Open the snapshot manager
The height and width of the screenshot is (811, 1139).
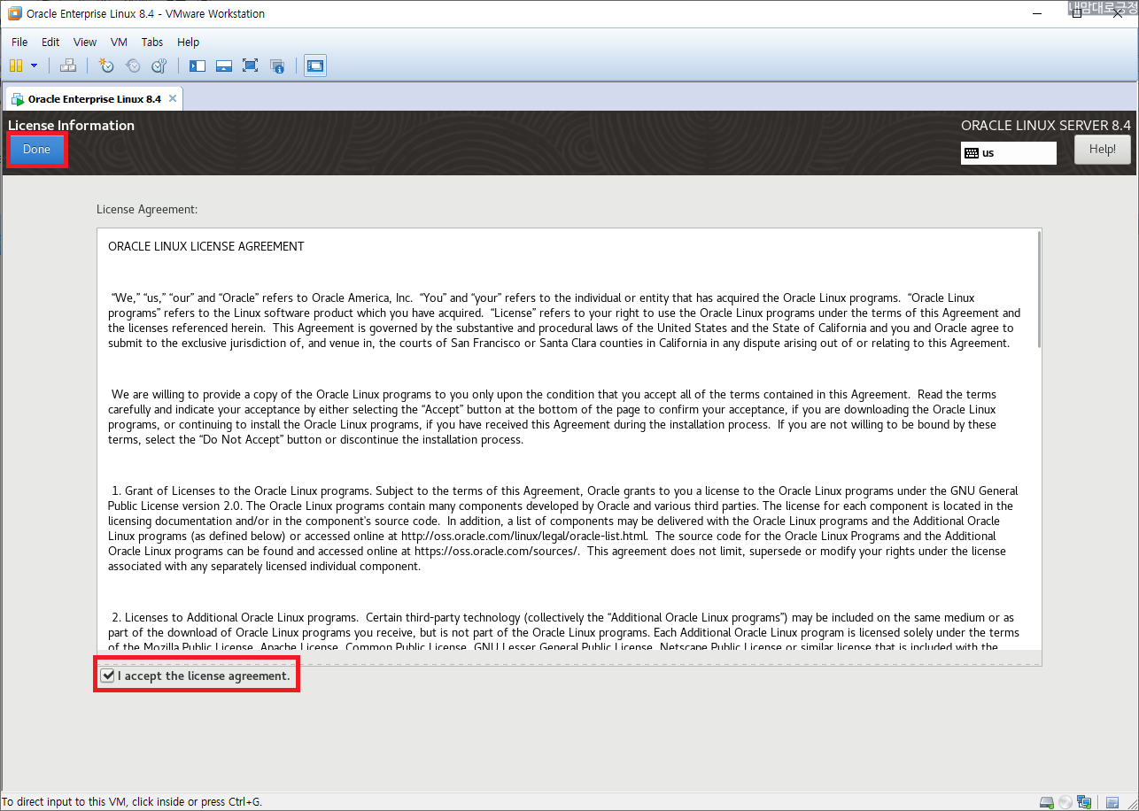(x=159, y=66)
